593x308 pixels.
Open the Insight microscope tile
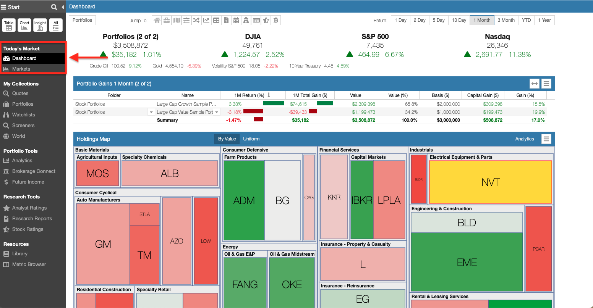pos(40,25)
